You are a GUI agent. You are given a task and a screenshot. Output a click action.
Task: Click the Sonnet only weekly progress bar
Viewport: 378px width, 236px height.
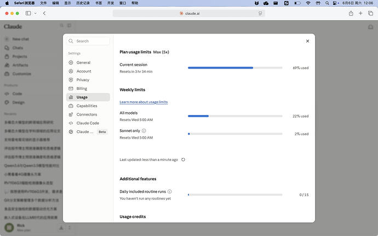pos(235,134)
